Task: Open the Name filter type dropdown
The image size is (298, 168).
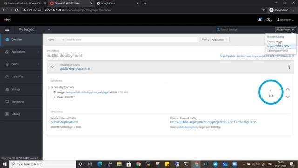Action: click(x=56, y=40)
